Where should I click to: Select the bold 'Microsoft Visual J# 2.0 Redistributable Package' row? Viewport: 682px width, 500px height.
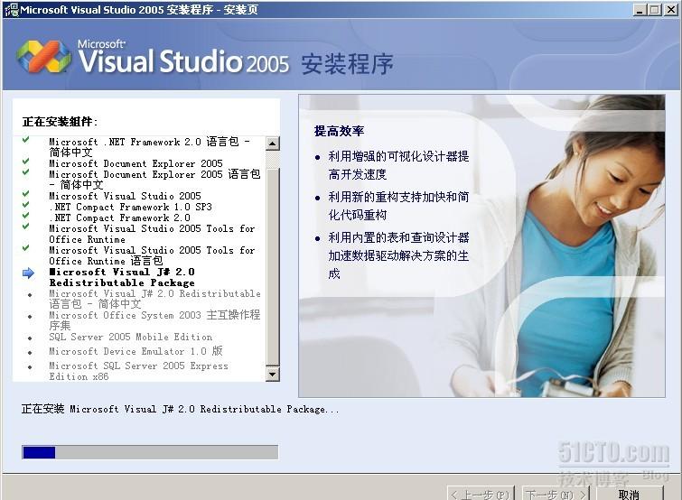pyautogui.click(x=122, y=277)
